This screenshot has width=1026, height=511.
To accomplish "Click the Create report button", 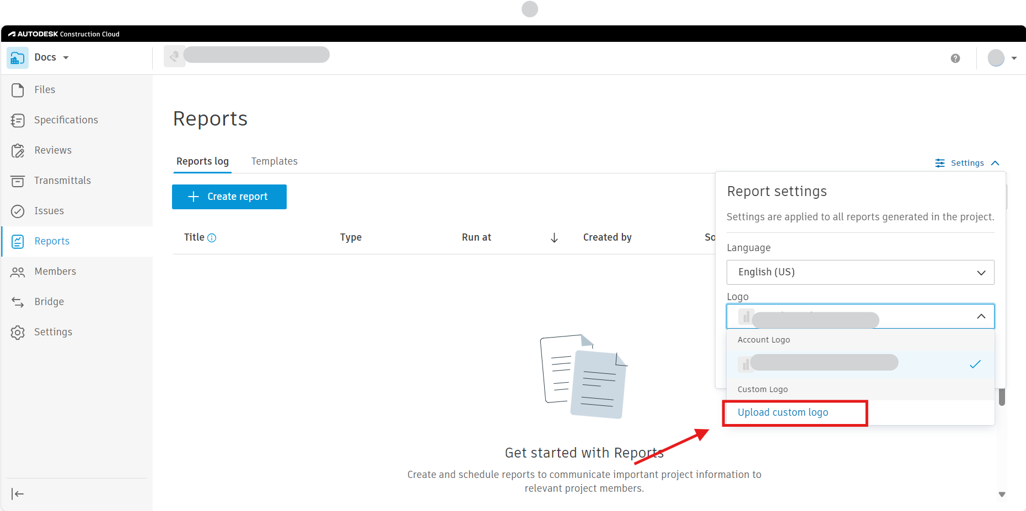I will click(x=229, y=197).
